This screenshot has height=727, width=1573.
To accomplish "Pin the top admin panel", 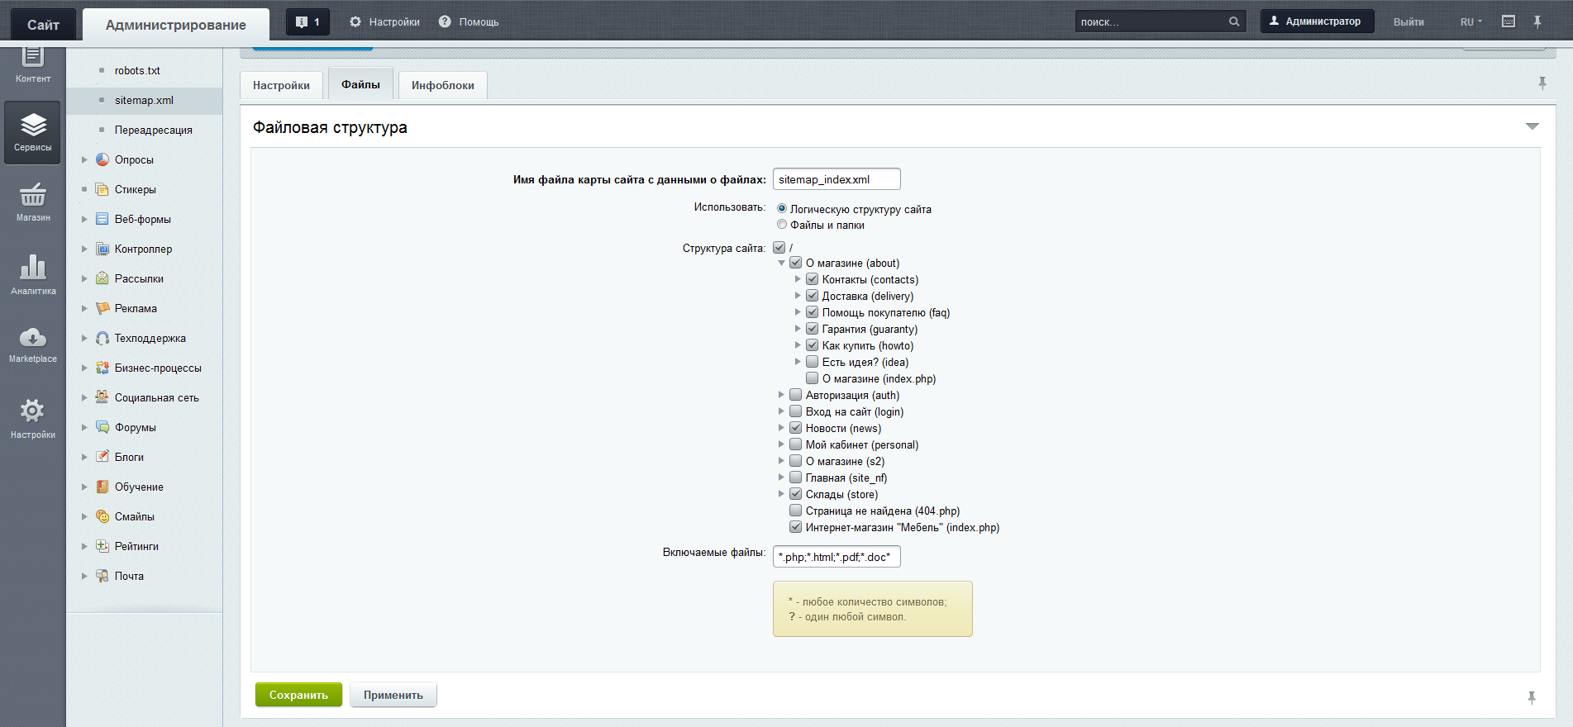I will pyautogui.click(x=1537, y=21).
